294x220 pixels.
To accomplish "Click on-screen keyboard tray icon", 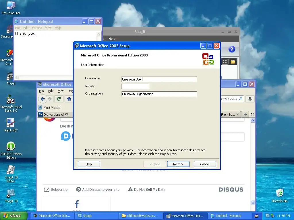I will 257,216.
